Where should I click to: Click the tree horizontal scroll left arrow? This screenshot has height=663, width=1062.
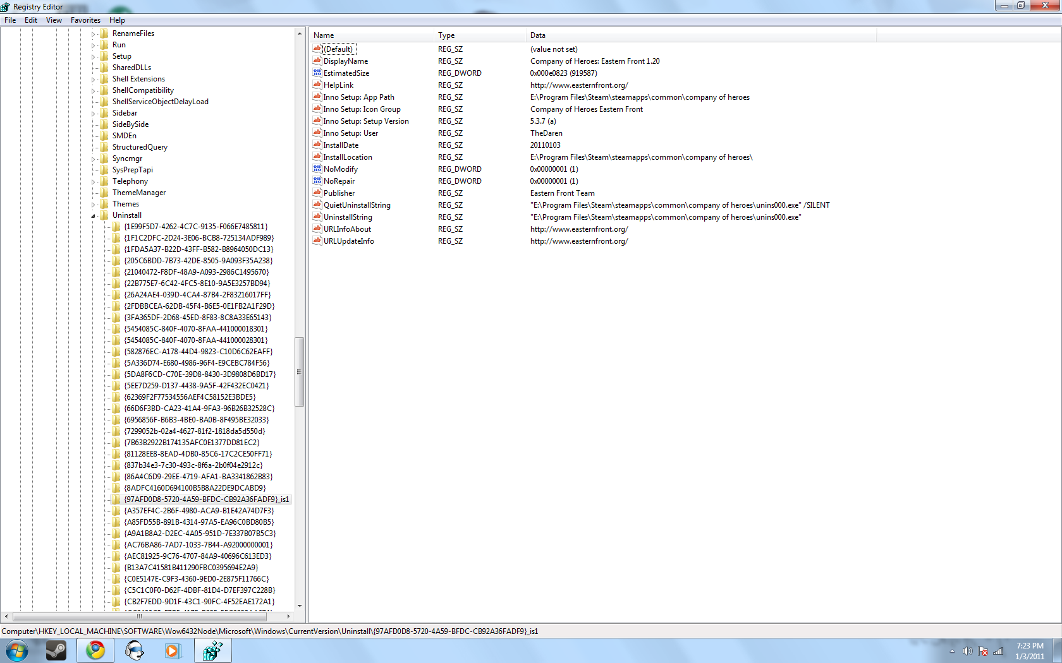click(6, 616)
